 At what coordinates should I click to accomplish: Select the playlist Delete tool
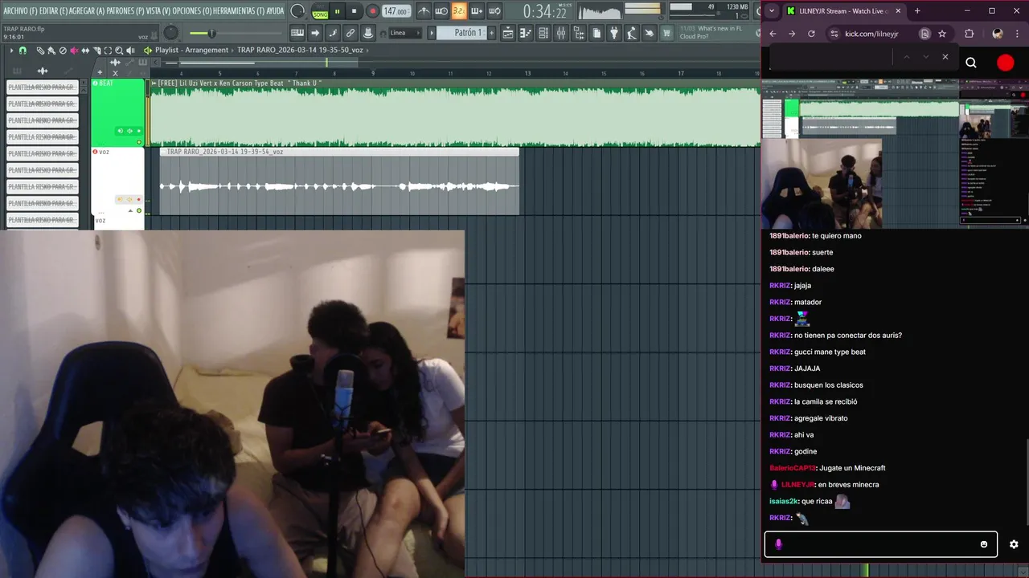click(63, 51)
